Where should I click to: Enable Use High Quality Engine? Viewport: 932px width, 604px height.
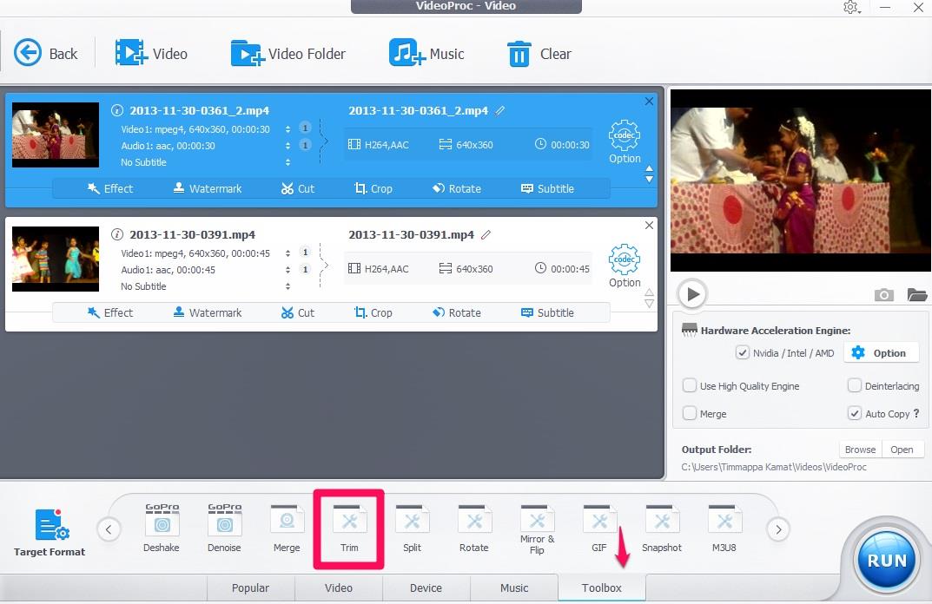(690, 386)
